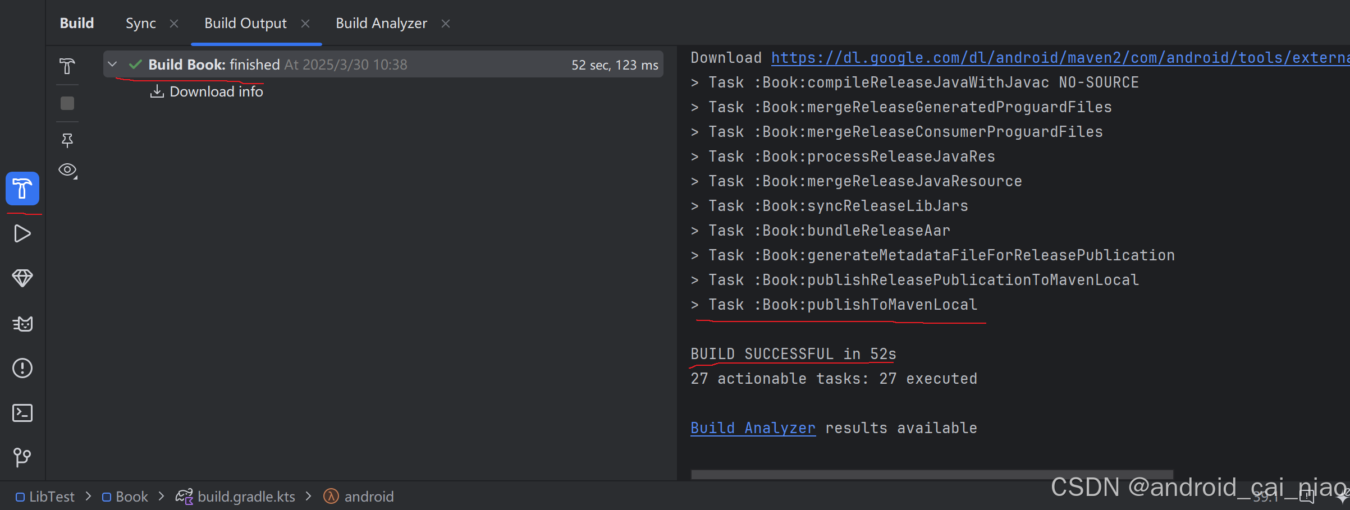Image resolution: width=1350 pixels, height=510 pixels.
Task: Open the Build Analyzer results link
Action: 753,428
